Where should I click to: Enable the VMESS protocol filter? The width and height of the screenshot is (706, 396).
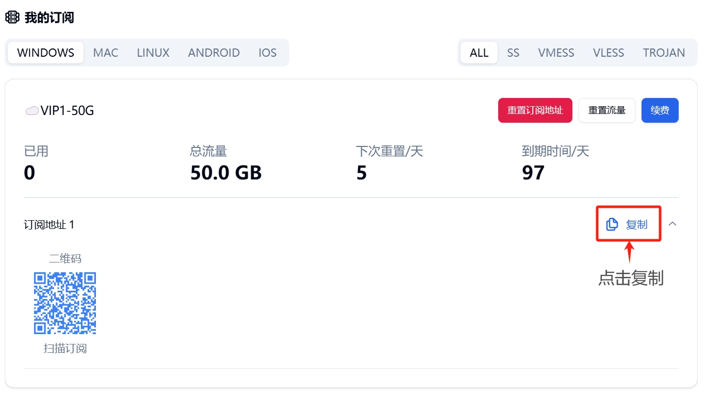click(x=556, y=52)
